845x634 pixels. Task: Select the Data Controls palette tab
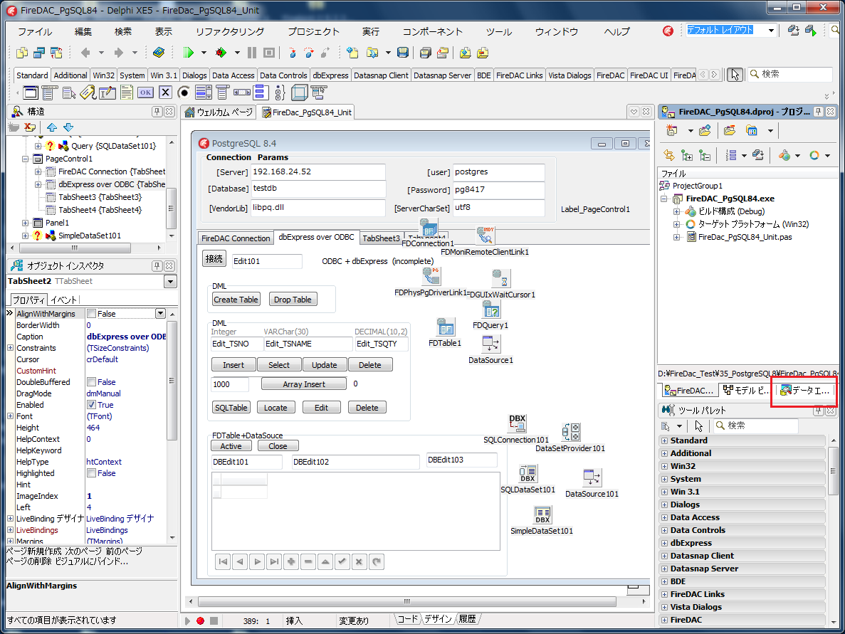click(283, 75)
